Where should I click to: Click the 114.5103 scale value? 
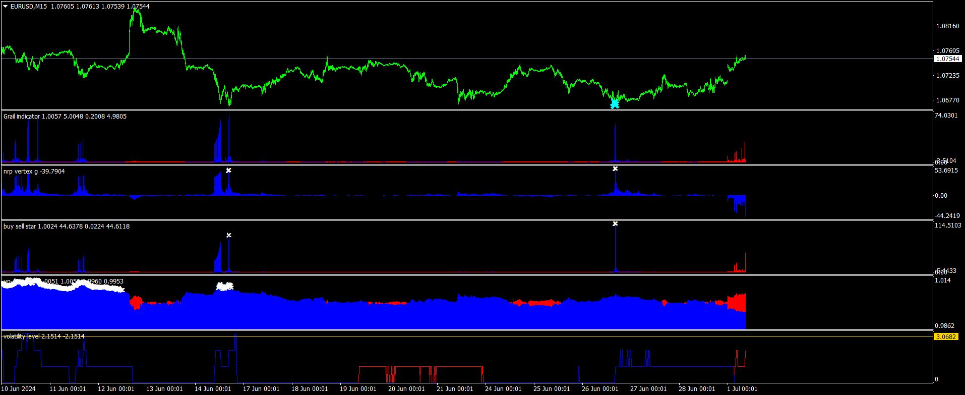point(948,225)
